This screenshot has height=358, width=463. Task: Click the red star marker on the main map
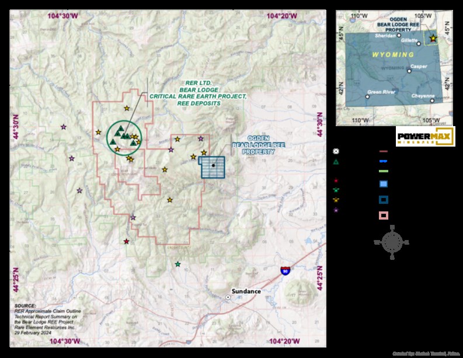tap(126, 241)
